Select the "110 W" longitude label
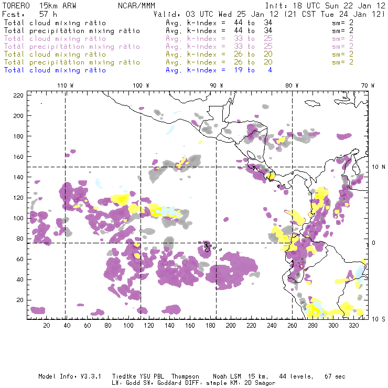The height and width of the screenshot is (388, 388). (66, 85)
